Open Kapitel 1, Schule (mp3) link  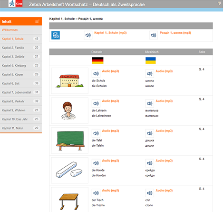pos(110,33)
